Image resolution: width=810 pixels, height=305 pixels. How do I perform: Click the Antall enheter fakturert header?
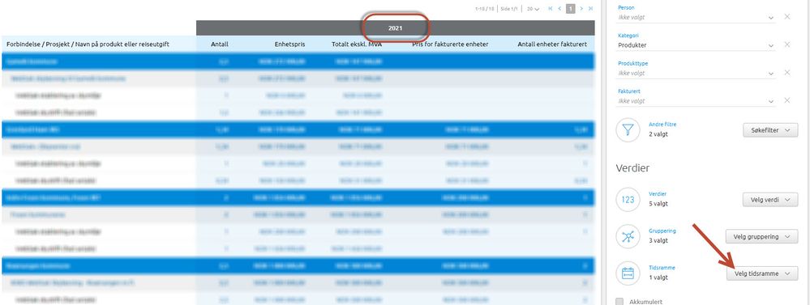[552, 44]
